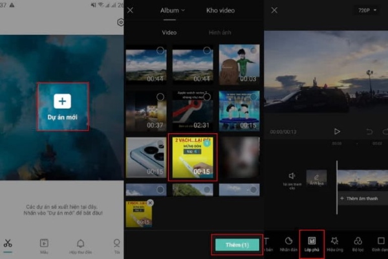Open the Định dạng format tool
This screenshot has width=388, height=259.
380,244
